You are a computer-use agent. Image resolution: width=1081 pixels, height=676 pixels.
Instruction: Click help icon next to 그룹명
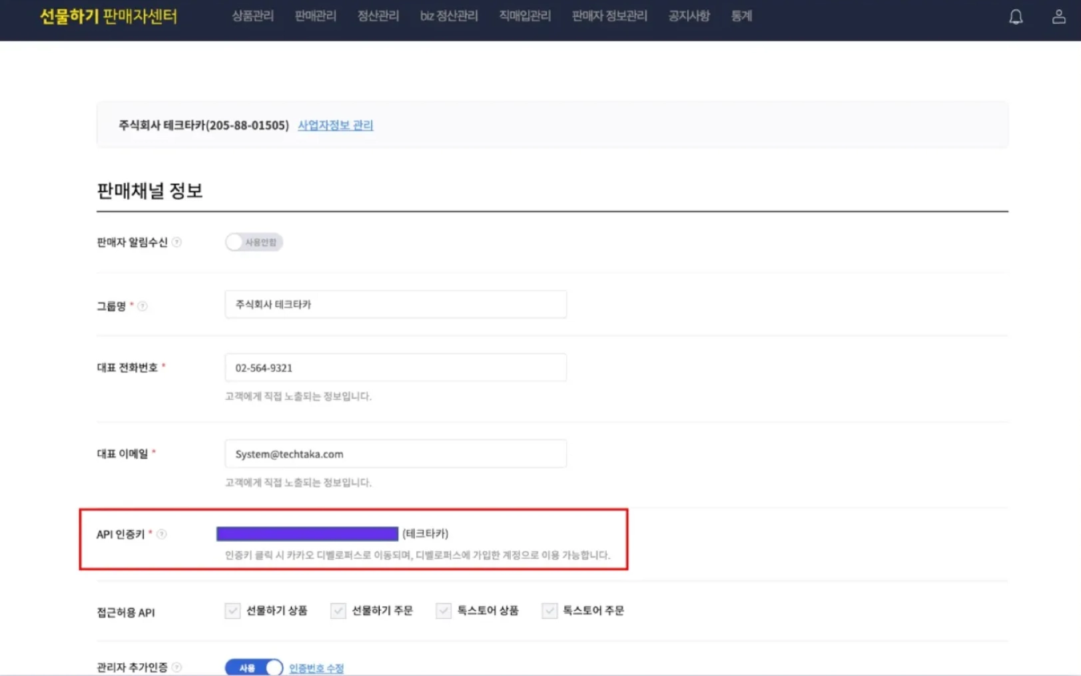pyautogui.click(x=143, y=306)
